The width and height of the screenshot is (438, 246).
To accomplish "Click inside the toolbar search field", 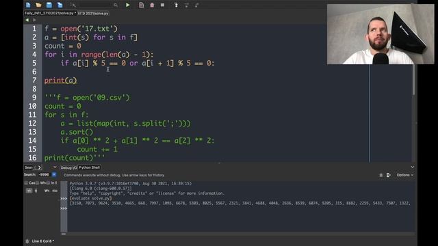I will tap(95, 5).
